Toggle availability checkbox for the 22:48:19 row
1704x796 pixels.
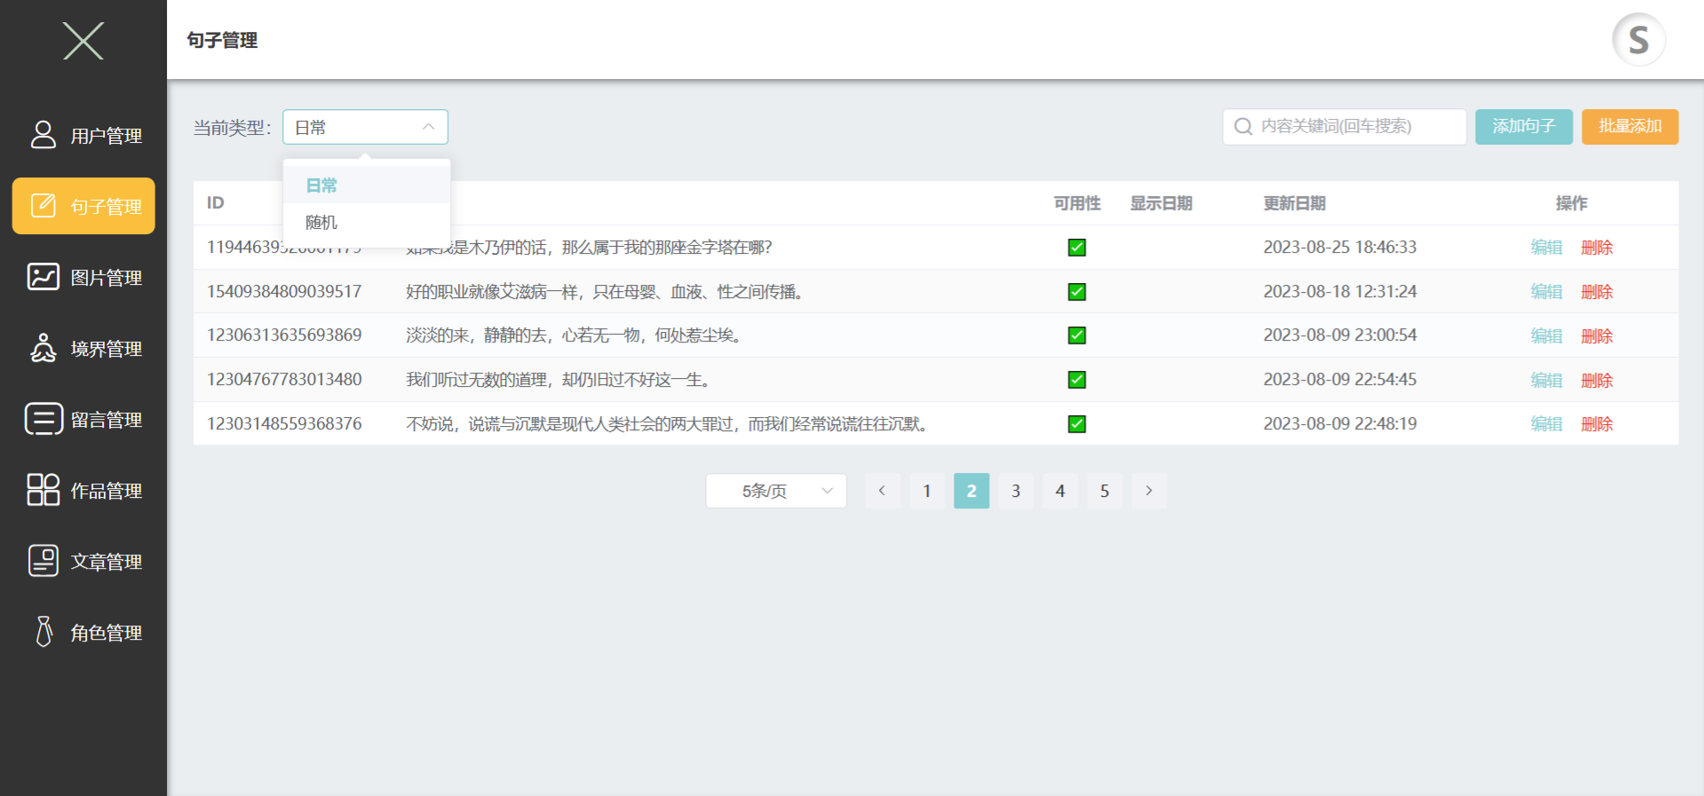tap(1077, 424)
